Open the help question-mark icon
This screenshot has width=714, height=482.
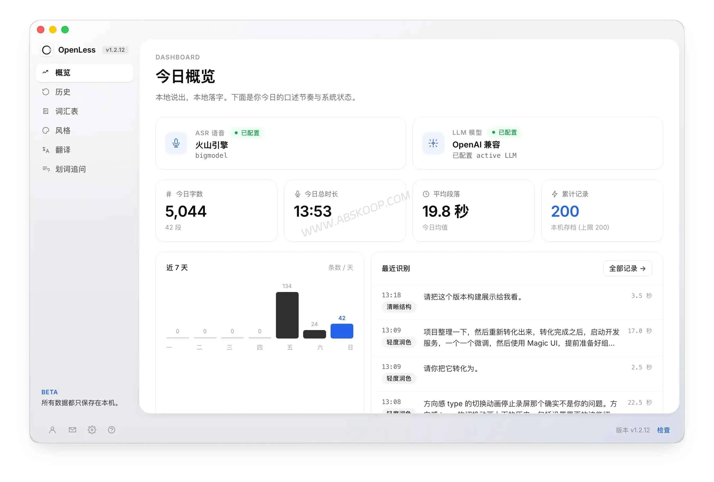tap(111, 430)
